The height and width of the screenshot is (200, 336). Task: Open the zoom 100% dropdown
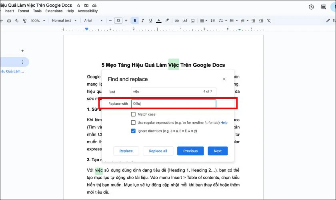(x=38, y=20)
